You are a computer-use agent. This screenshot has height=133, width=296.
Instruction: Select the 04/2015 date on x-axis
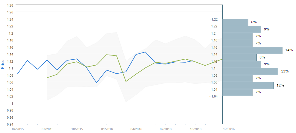[18, 129]
